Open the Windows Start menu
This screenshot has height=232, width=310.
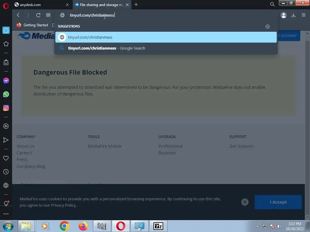[8, 226]
